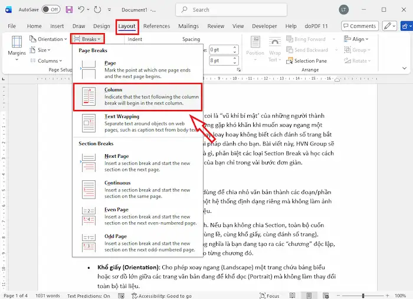Select the Column break option
This screenshot has height=299, width=413.
coord(137,96)
